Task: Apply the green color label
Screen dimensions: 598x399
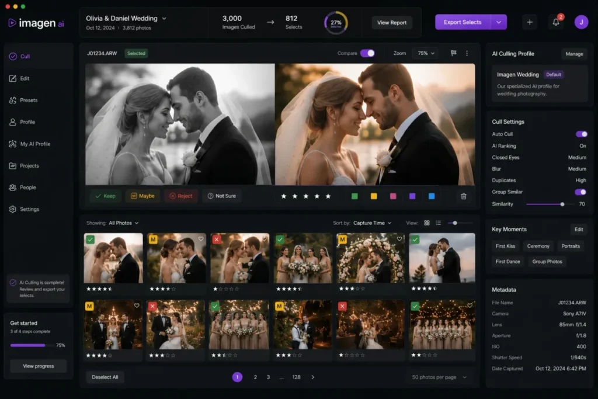Action: pos(354,196)
